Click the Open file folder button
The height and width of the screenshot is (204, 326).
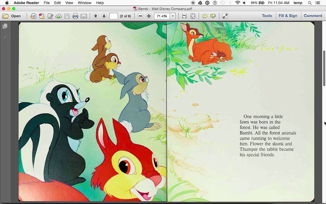click(x=12, y=16)
